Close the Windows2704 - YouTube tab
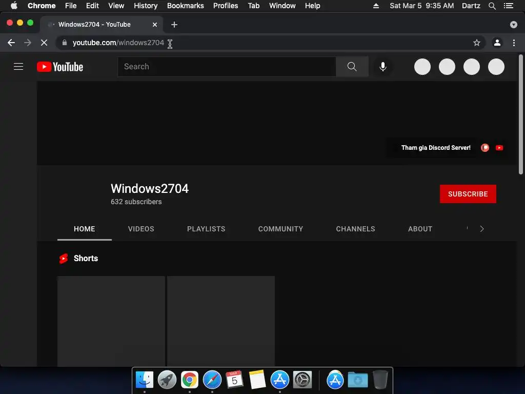 point(155,25)
